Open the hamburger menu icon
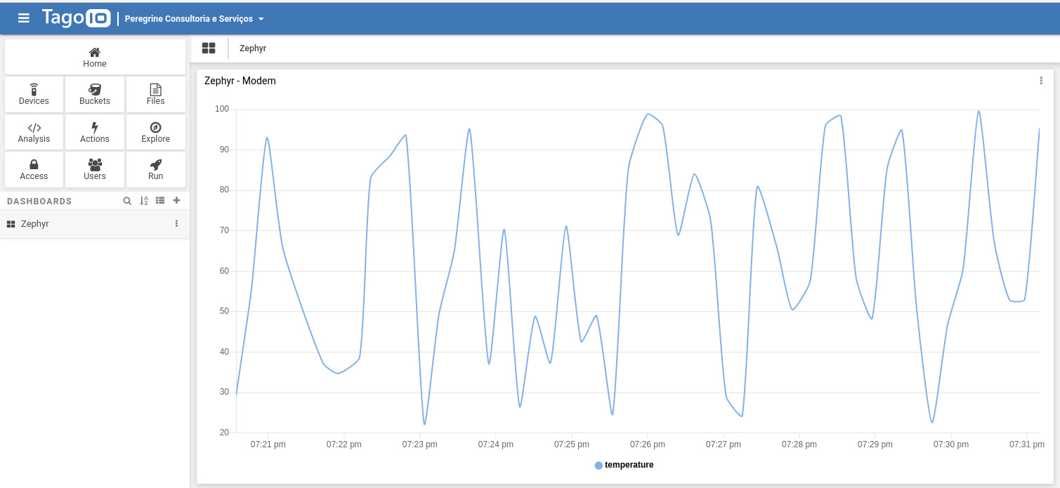Viewport: 1060px width, 488px height. [24, 18]
